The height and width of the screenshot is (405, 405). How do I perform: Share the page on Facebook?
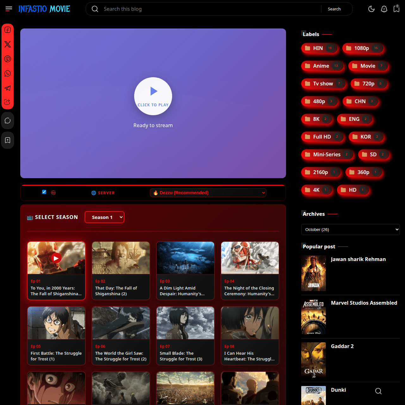point(8,30)
